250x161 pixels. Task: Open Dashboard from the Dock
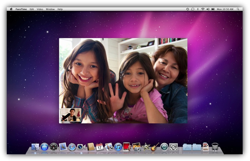click(x=54, y=147)
